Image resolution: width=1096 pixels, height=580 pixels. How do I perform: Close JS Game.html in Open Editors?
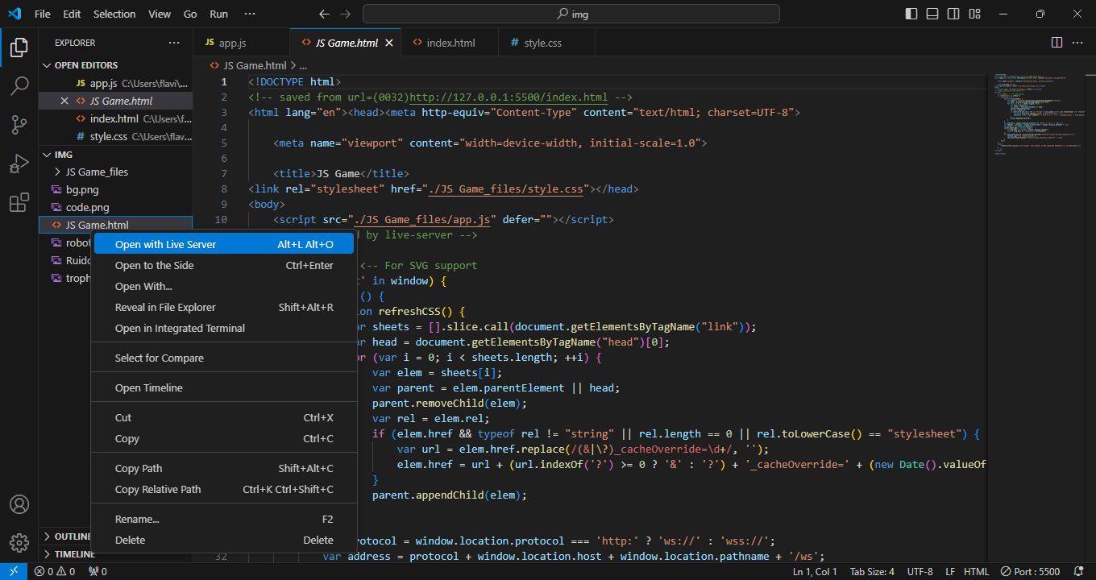[x=64, y=101]
